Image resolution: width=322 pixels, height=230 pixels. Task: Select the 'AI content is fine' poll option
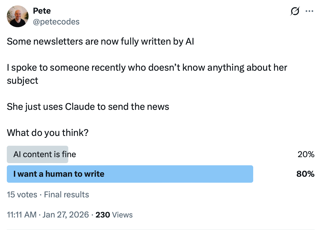(45, 154)
